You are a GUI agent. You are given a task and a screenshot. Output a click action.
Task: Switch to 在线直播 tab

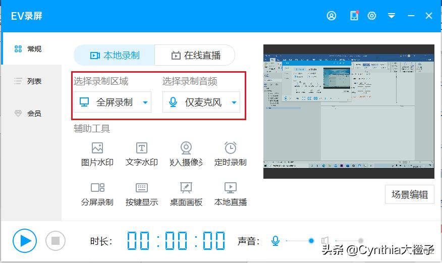point(195,55)
